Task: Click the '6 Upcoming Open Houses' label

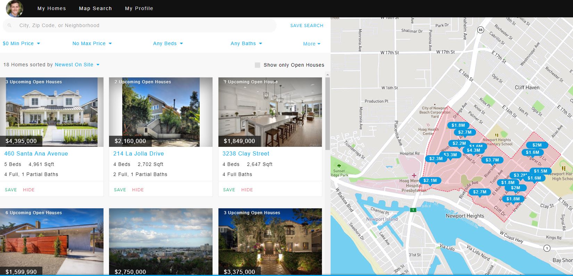Action: click(34, 213)
